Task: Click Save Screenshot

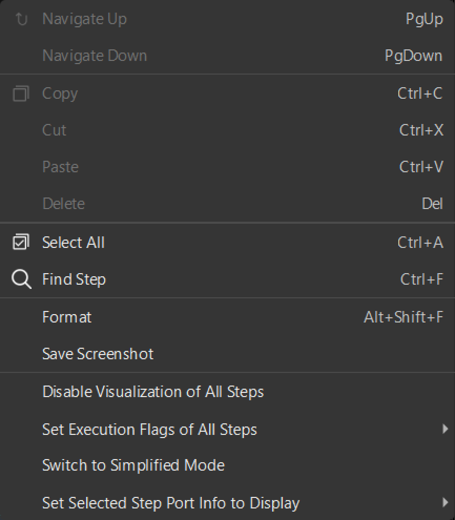Action: pyautogui.click(x=98, y=353)
